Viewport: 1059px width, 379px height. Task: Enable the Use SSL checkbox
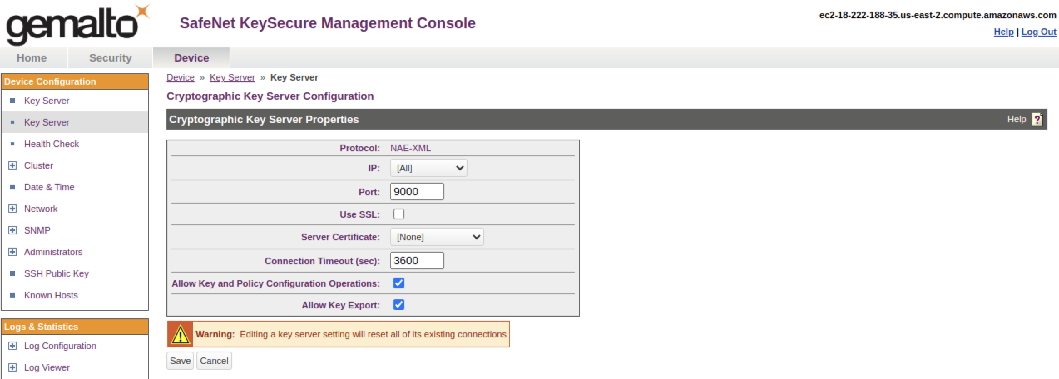[398, 214]
